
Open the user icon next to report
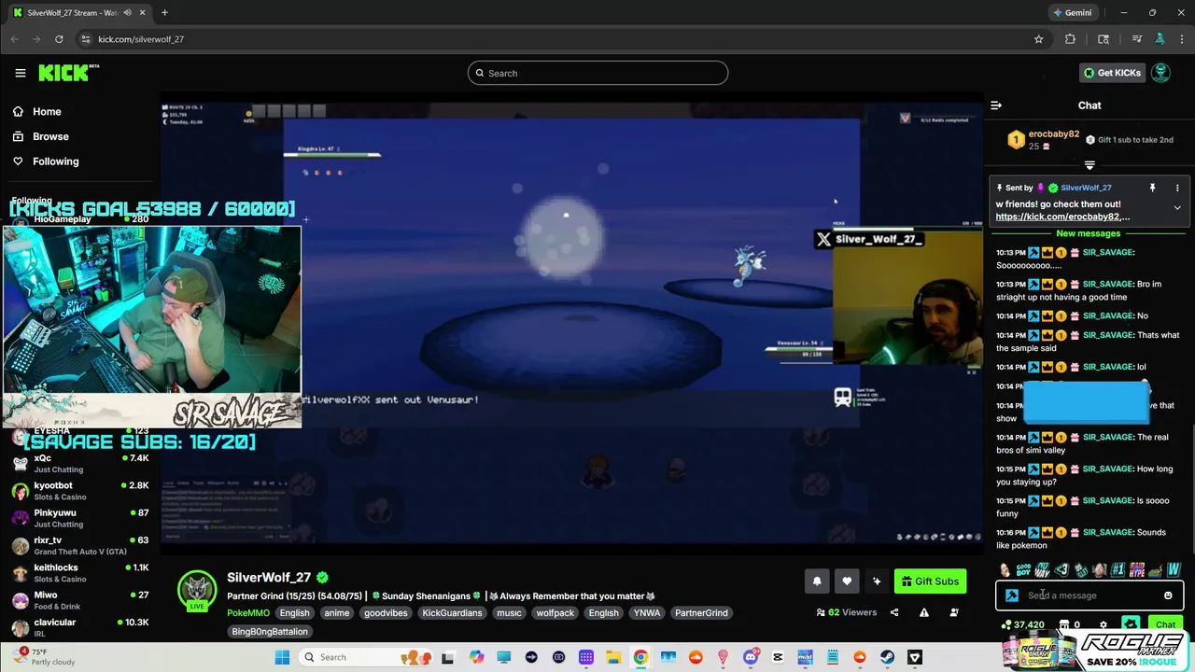click(954, 612)
